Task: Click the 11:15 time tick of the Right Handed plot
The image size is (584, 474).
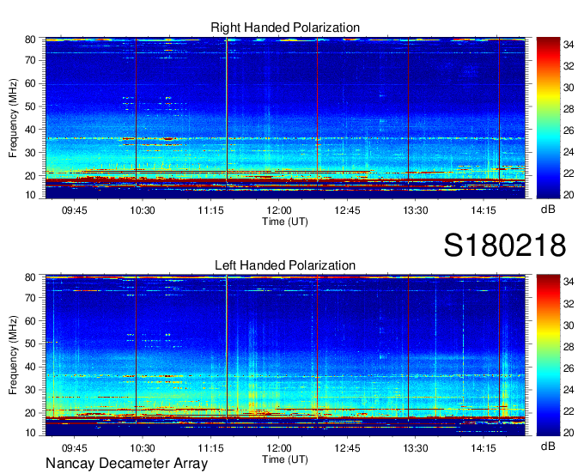Action: point(210,210)
